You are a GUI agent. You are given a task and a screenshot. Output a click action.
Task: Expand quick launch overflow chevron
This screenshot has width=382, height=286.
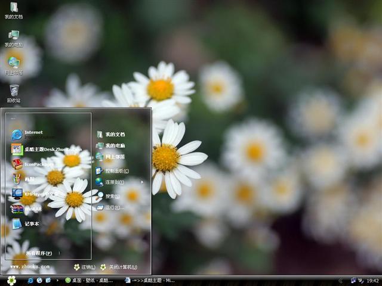[x=57, y=281]
